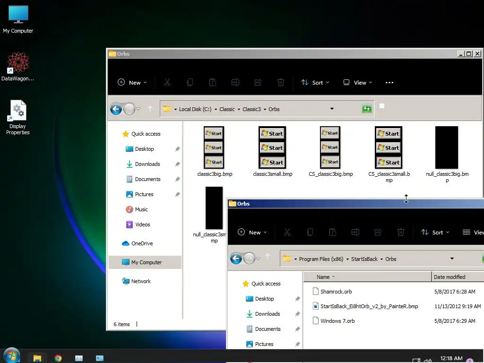Click Rename icon in back Orbs window

tap(235, 82)
